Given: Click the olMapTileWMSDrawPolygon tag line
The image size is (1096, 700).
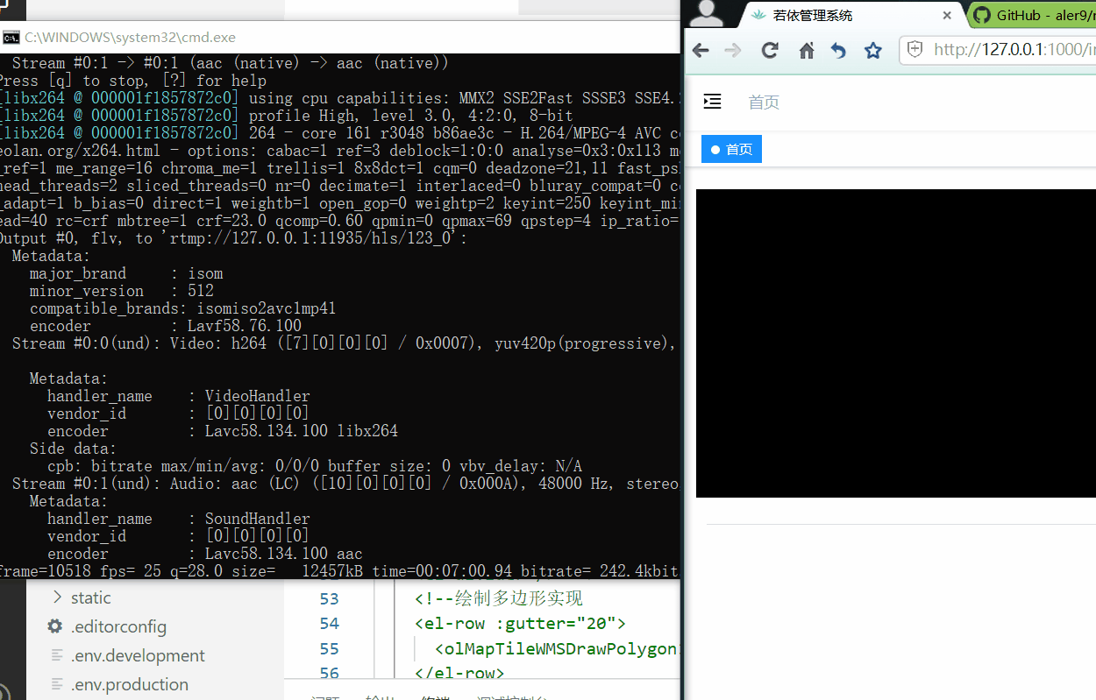Looking at the screenshot, I should (x=558, y=649).
